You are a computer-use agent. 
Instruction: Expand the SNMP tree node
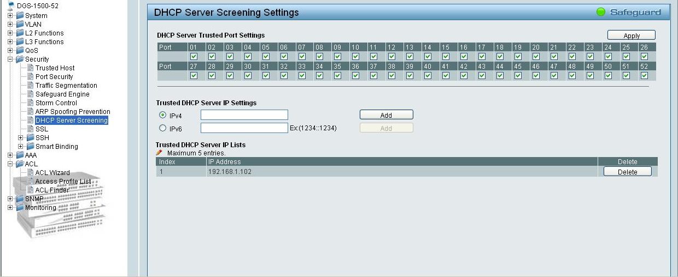pyautogui.click(x=10, y=198)
